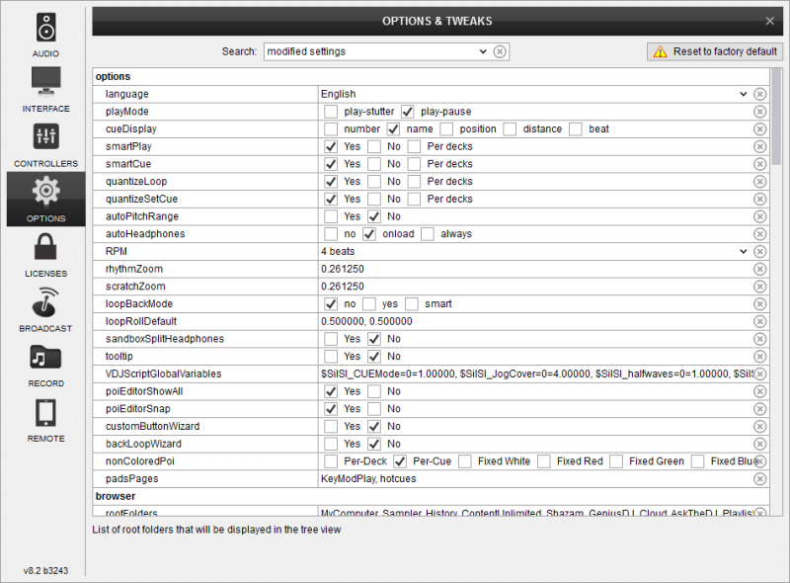Close the Options & Tweaks window

(x=769, y=21)
